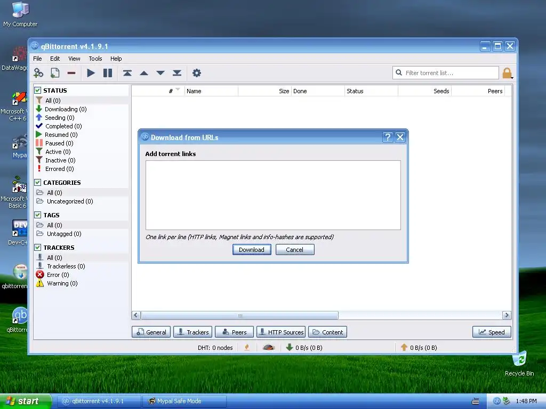This screenshot has height=409, width=546.
Task: Click the Add torrent link toolbar icon
Action: coord(38,73)
